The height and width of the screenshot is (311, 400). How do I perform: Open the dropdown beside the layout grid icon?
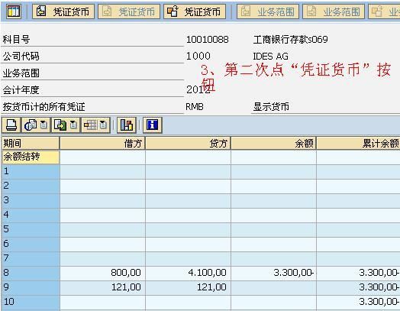[x=103, y=125]
